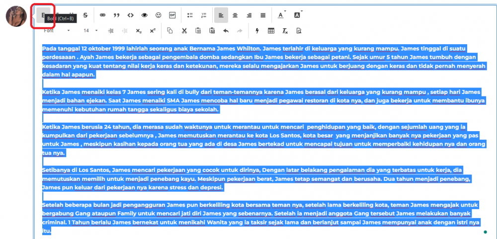497x239 pixels.
Task: Click paragraph starting 'Setelah beberapa bulan jadi'
Action: tap(260, 218)
